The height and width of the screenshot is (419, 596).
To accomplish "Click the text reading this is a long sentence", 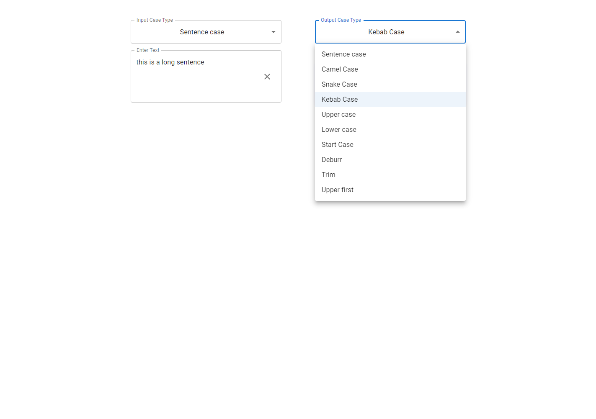I will point(170,62).
